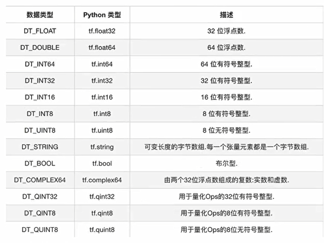324x243 pixels.
Task: Click the 64 位有符号整型 description
Action: tap(227, 64)
